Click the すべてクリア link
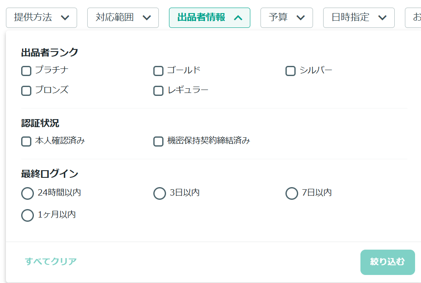The height and width of the screenshot is (283, 421). coord(51,261)
